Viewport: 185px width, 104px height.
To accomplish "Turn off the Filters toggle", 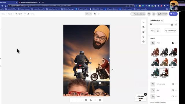I will (x=173, y=43).
